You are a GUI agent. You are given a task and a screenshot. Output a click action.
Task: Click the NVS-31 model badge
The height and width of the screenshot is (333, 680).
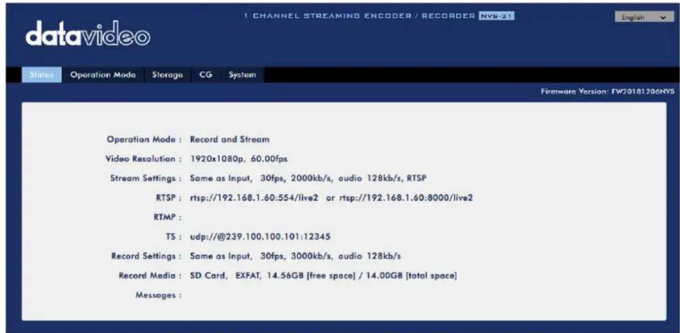coord(496,17)
